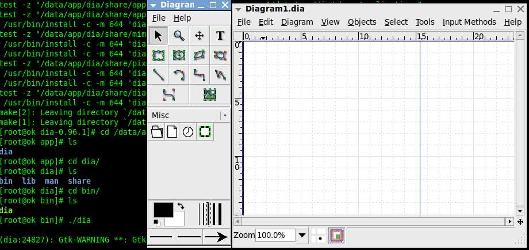Toggle object snapping button
Screen dimensions: 529x250
coord(336,236)
